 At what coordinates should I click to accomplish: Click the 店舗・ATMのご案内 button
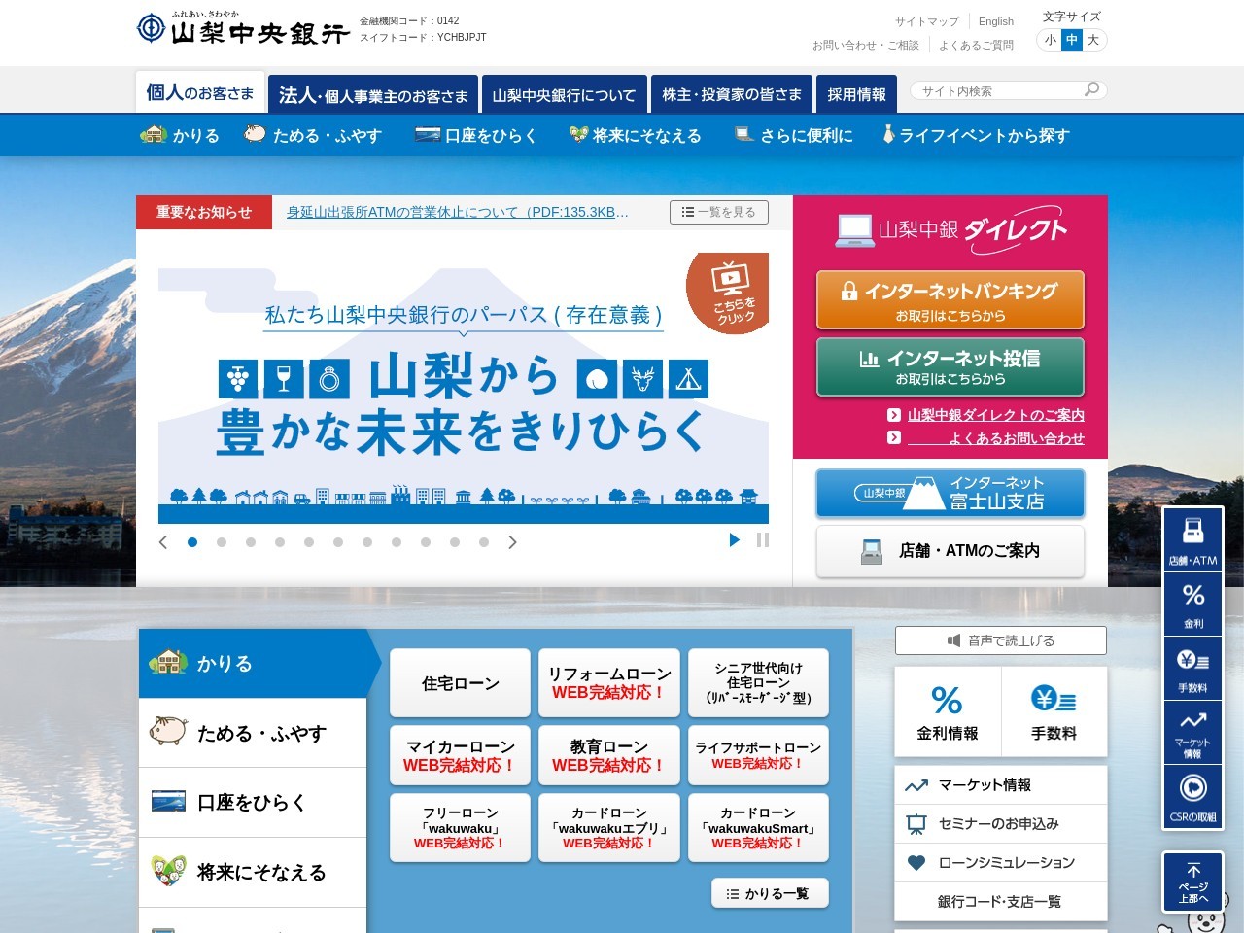point(950,551)
